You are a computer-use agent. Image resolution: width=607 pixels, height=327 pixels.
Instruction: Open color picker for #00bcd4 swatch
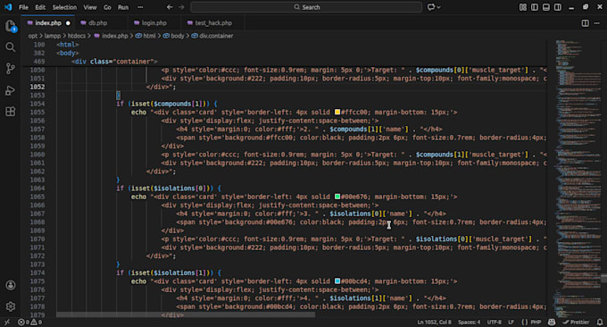337,281
